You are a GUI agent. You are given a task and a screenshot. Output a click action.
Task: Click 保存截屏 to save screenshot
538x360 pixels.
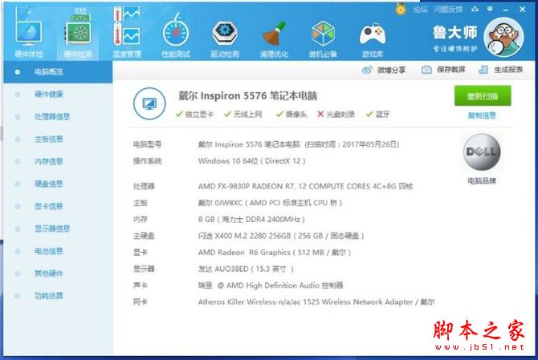point(443,70)
